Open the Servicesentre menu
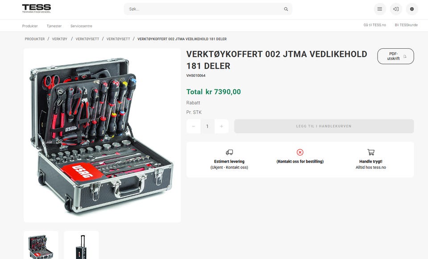Viewport: 428px width, 259px height. point(81,26)
